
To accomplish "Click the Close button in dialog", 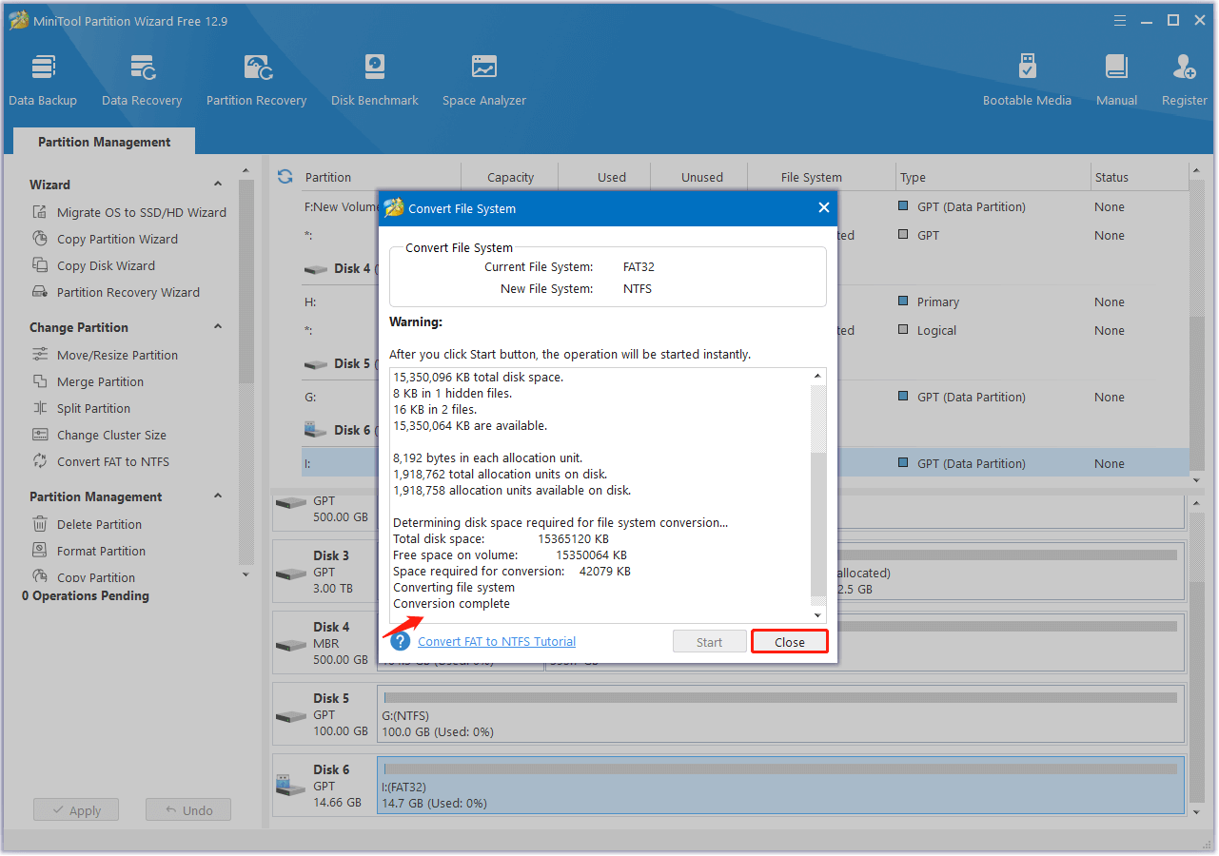I will click(x=789, y=642).
